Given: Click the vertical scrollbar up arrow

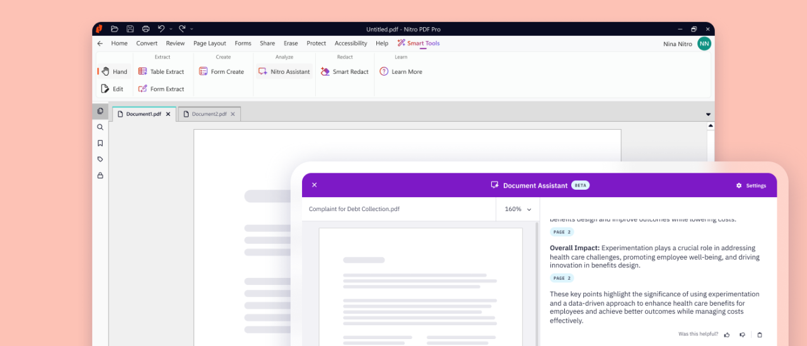Looking at the screenshot, I should click(711, 126).
